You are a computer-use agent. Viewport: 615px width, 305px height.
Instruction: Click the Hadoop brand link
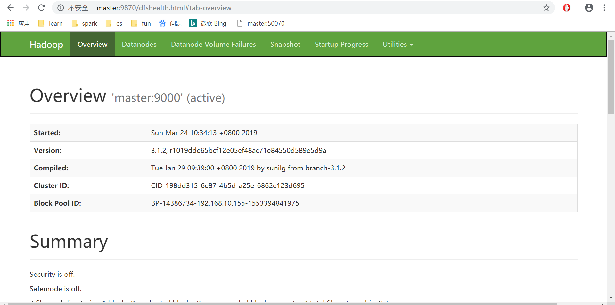(x=46, y=44)
